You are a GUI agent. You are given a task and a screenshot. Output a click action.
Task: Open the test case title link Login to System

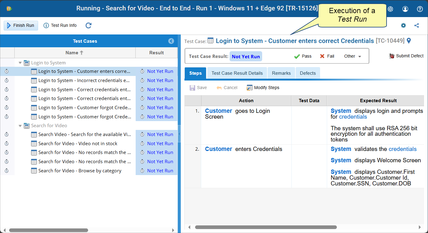[x=295, y=41]
